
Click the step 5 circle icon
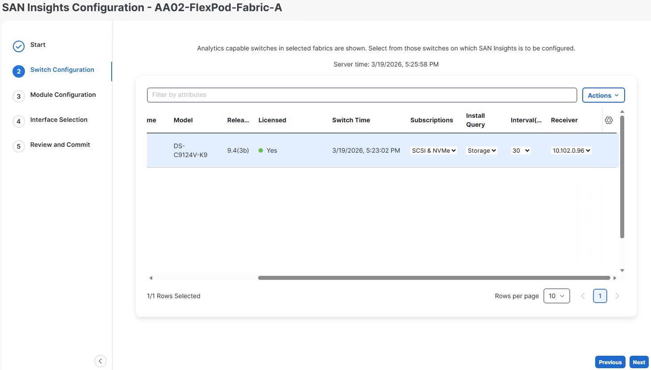[x=19, y=146]
